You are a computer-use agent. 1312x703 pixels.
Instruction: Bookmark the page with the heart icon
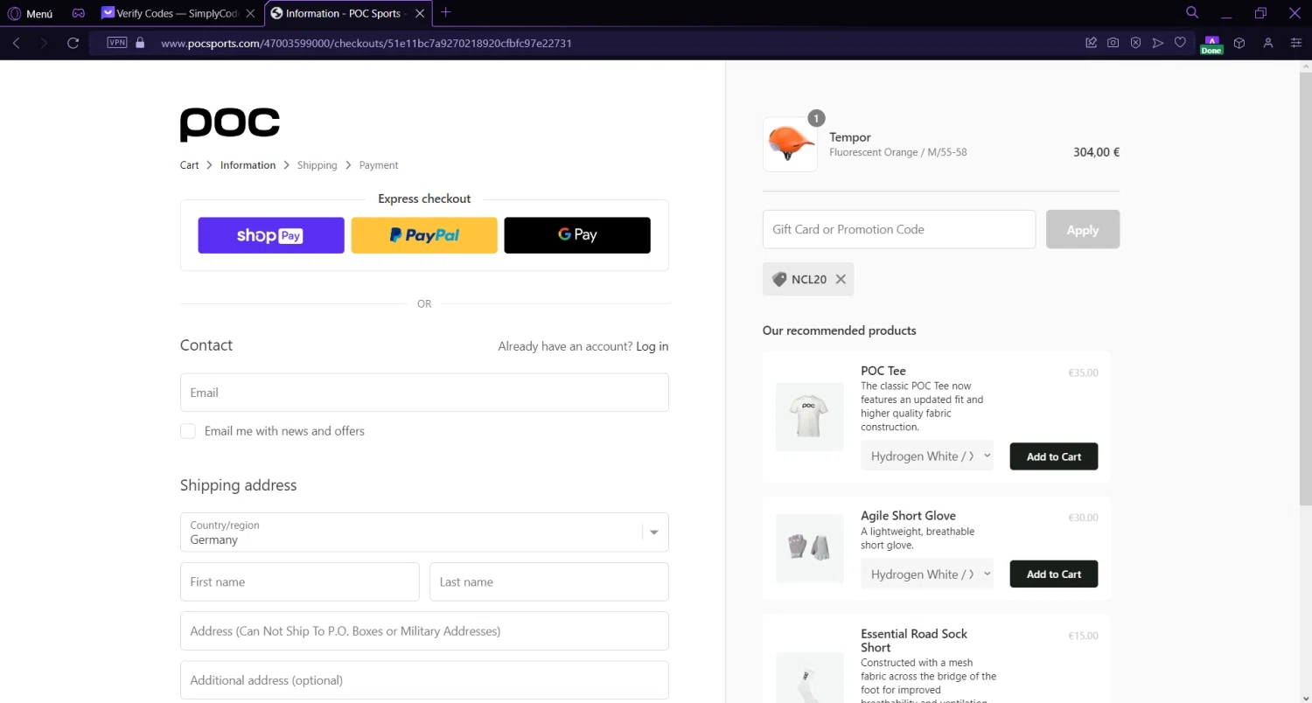click(x=1180, y=43)
